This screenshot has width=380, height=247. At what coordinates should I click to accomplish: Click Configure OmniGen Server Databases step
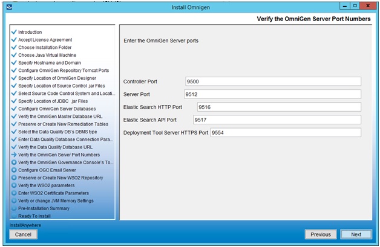point(57,109)
